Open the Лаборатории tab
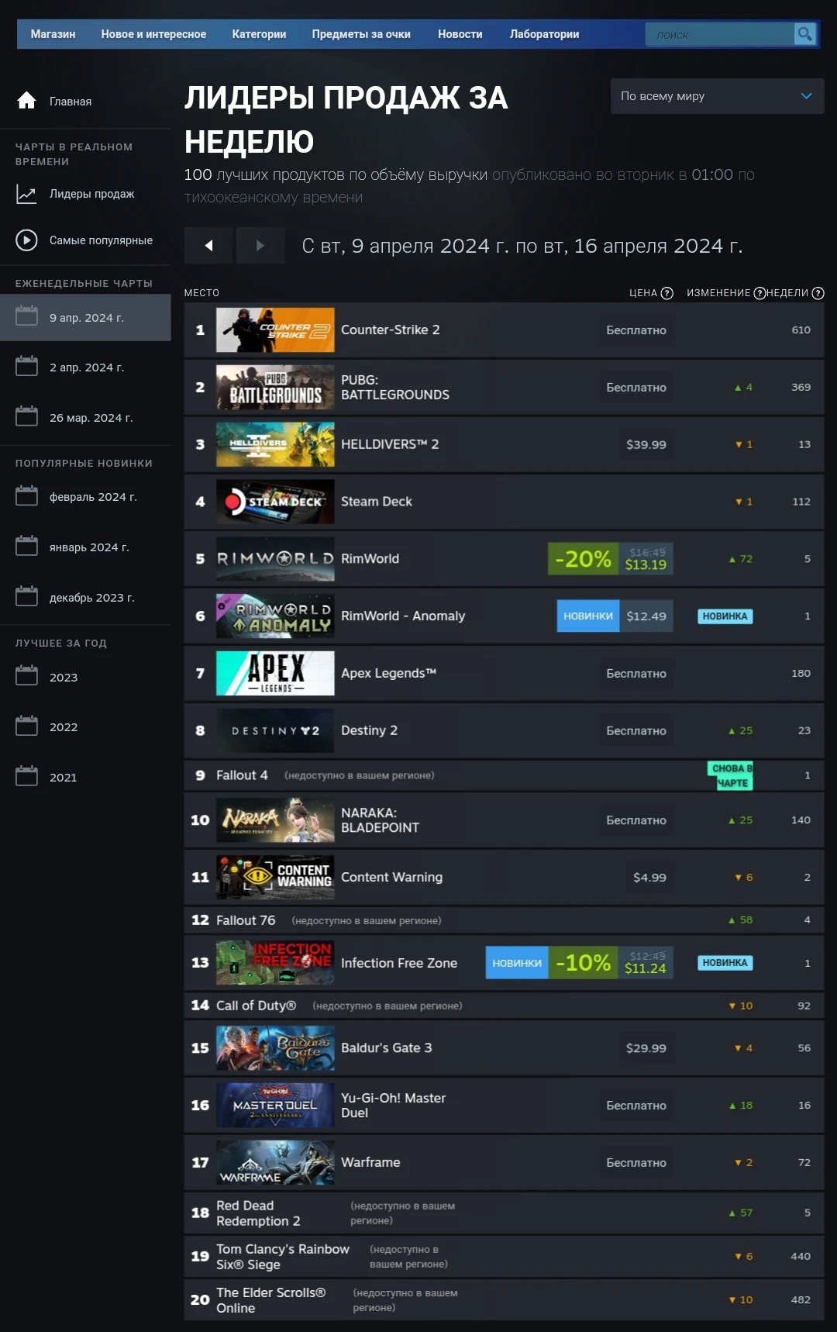The height and width of the screenshot is (1332, 837). 544,34
